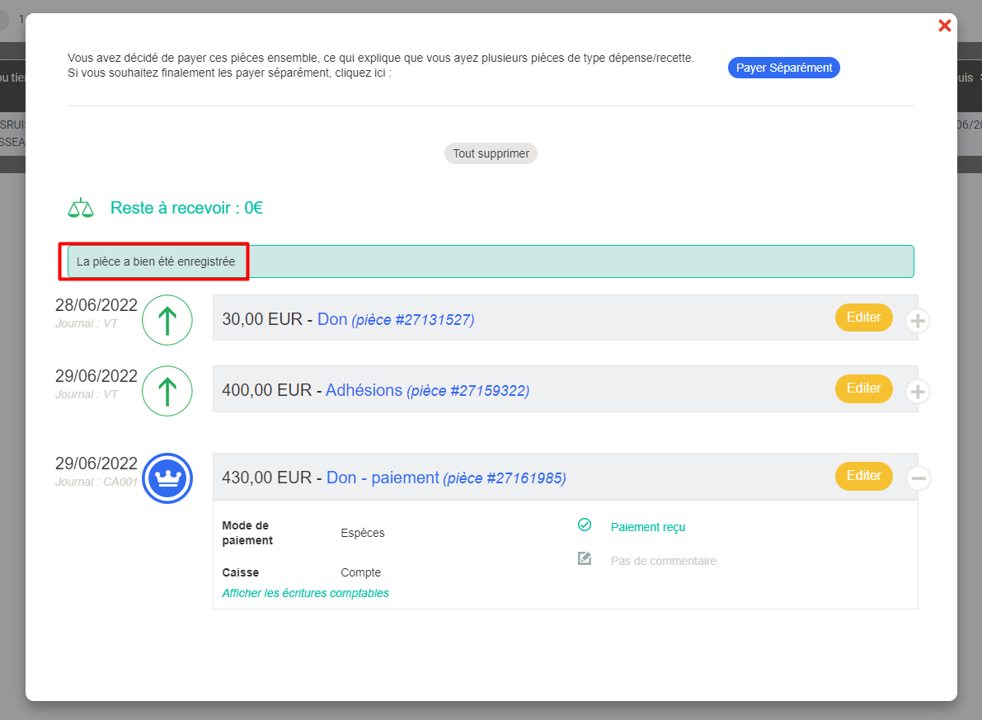Screen dimensions: 982x720
Task: Collapse the Don - paiement row with minus
Action: pyautogui.click(x=919, y=478)
